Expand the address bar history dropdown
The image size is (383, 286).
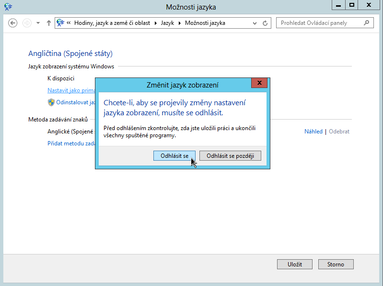[255, 23]
